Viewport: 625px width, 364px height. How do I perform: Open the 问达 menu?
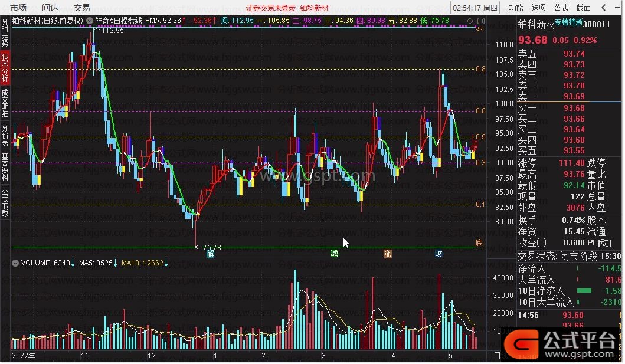point(50,8)
